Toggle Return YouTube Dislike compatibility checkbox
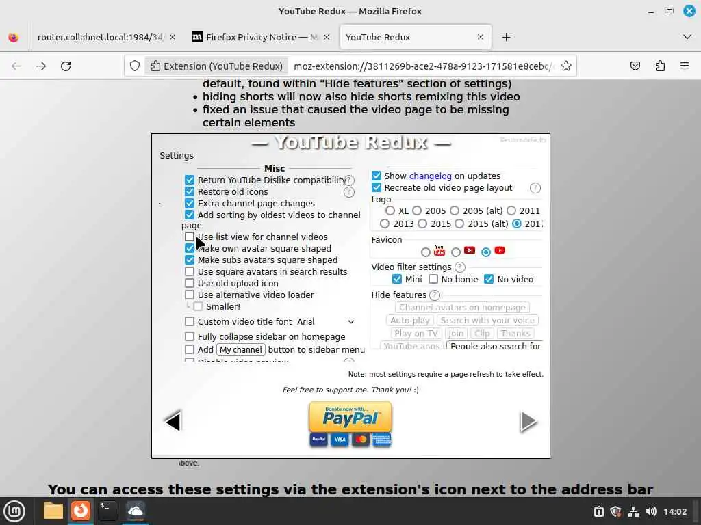This screenshot has width=701, height=525. 190,180
